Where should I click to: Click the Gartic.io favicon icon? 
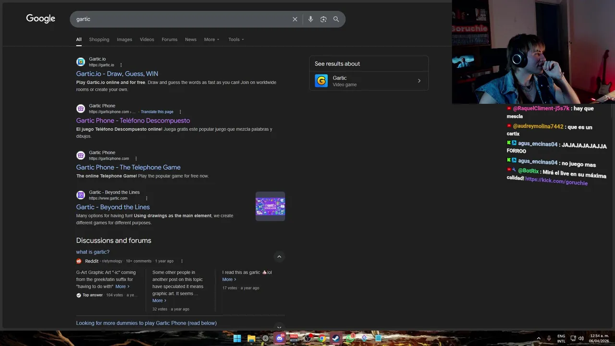81,62
